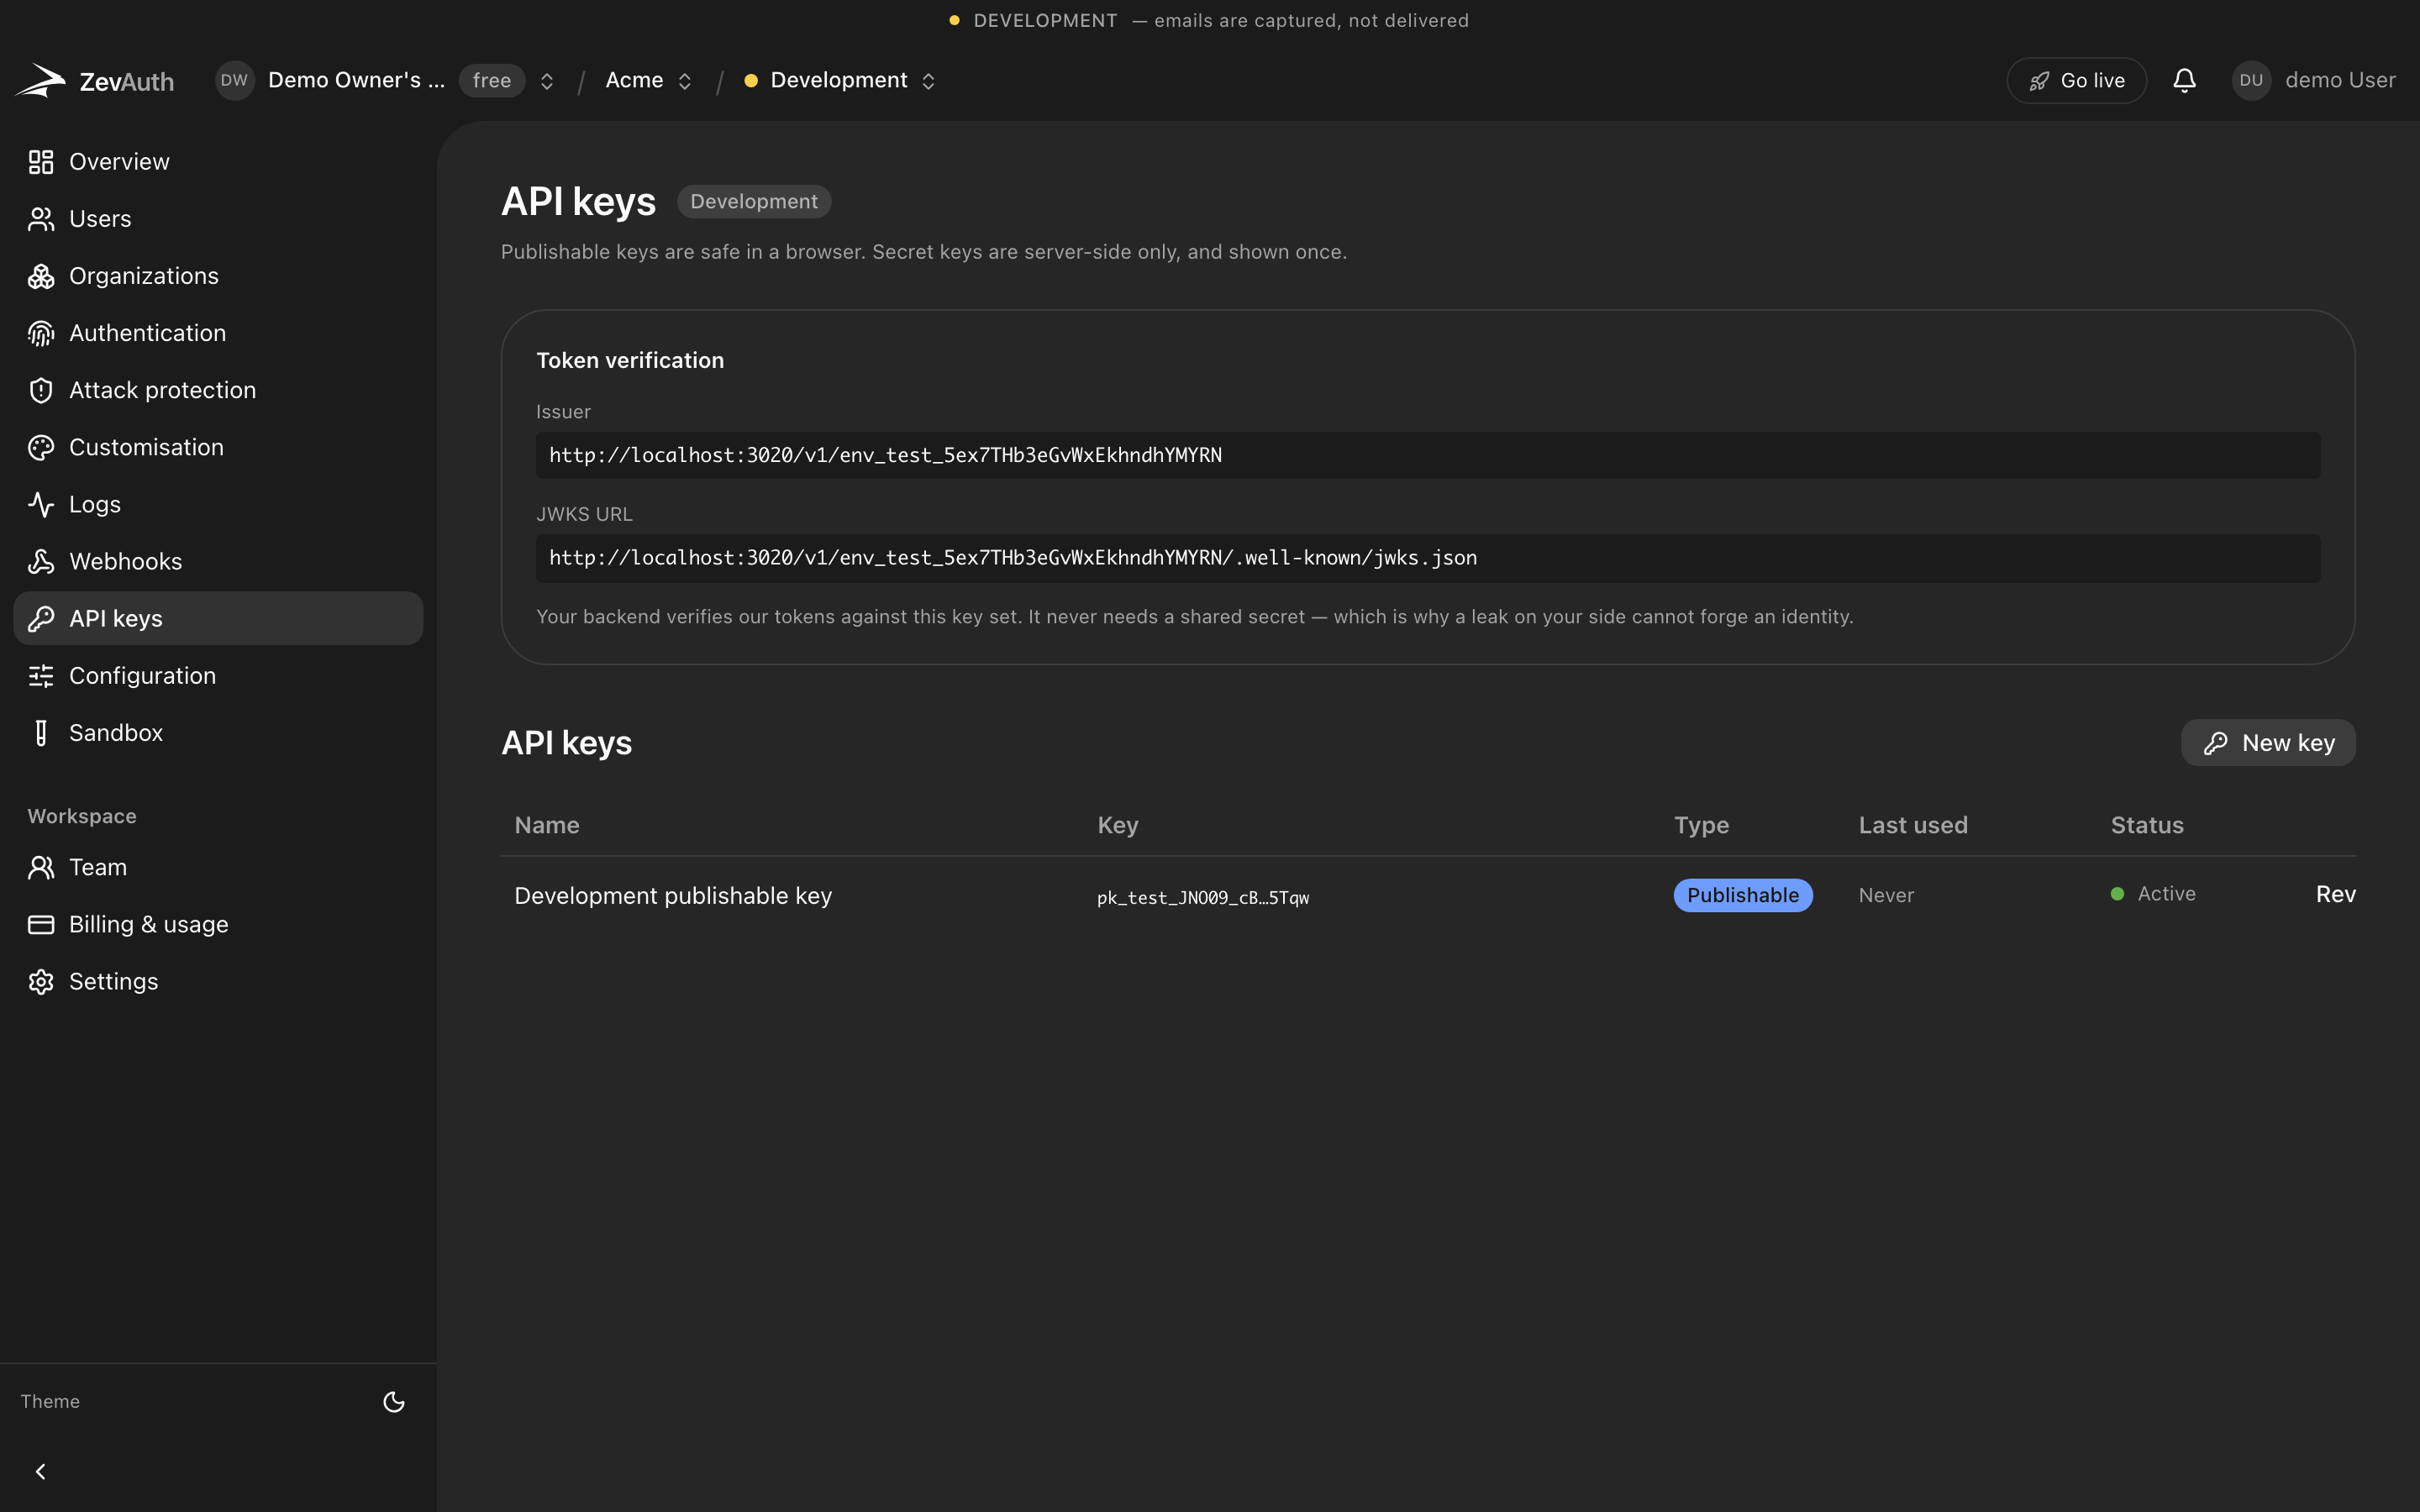Collapse the sidebar with the chevron
This screenshot has height=1512, width=2420.
[x=40, y=1471]
